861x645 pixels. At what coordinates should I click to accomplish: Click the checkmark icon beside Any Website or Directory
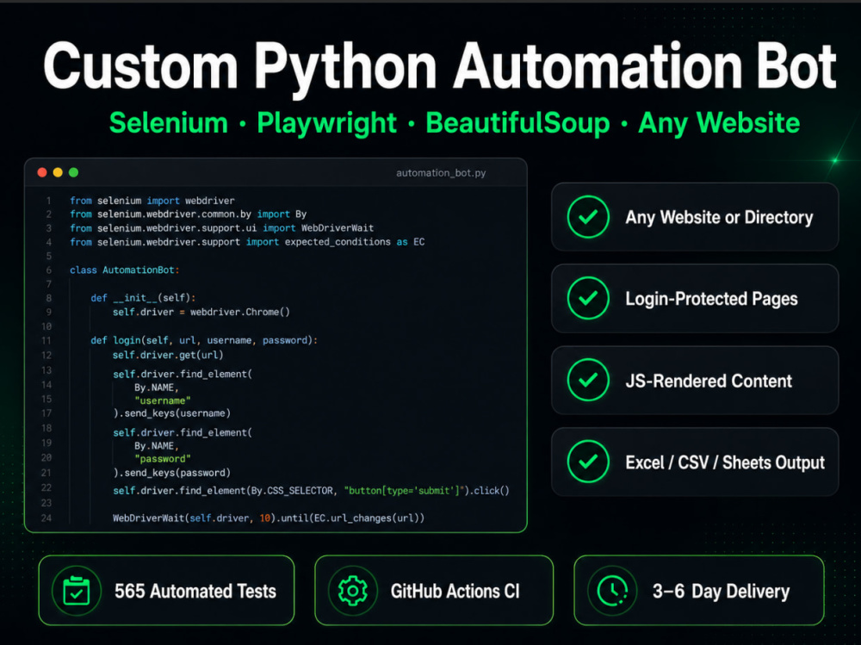click(588, 217)
